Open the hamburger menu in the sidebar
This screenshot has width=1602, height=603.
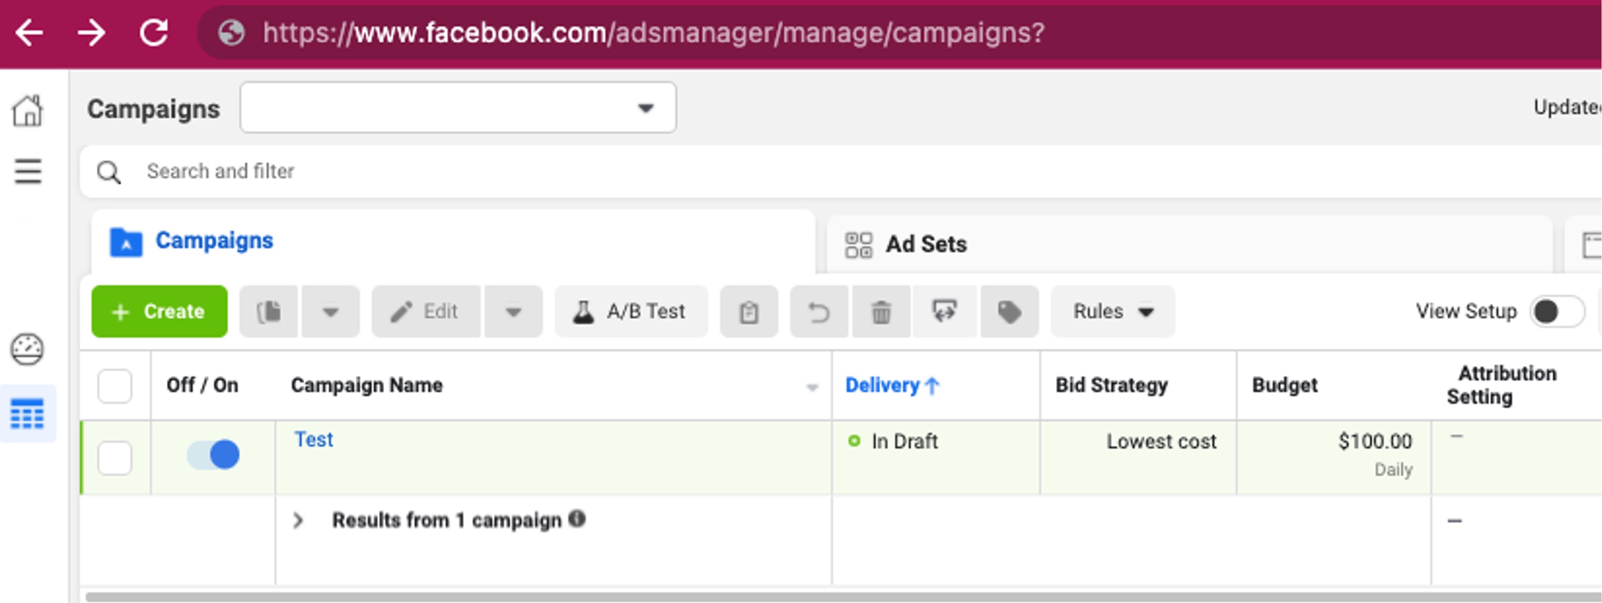coord(28,171)
